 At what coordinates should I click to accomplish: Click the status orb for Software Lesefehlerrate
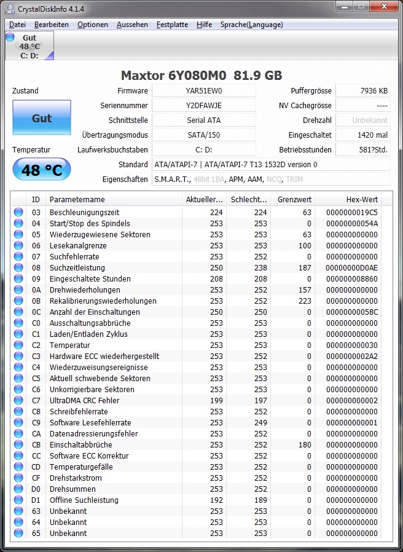coord(18,423)
